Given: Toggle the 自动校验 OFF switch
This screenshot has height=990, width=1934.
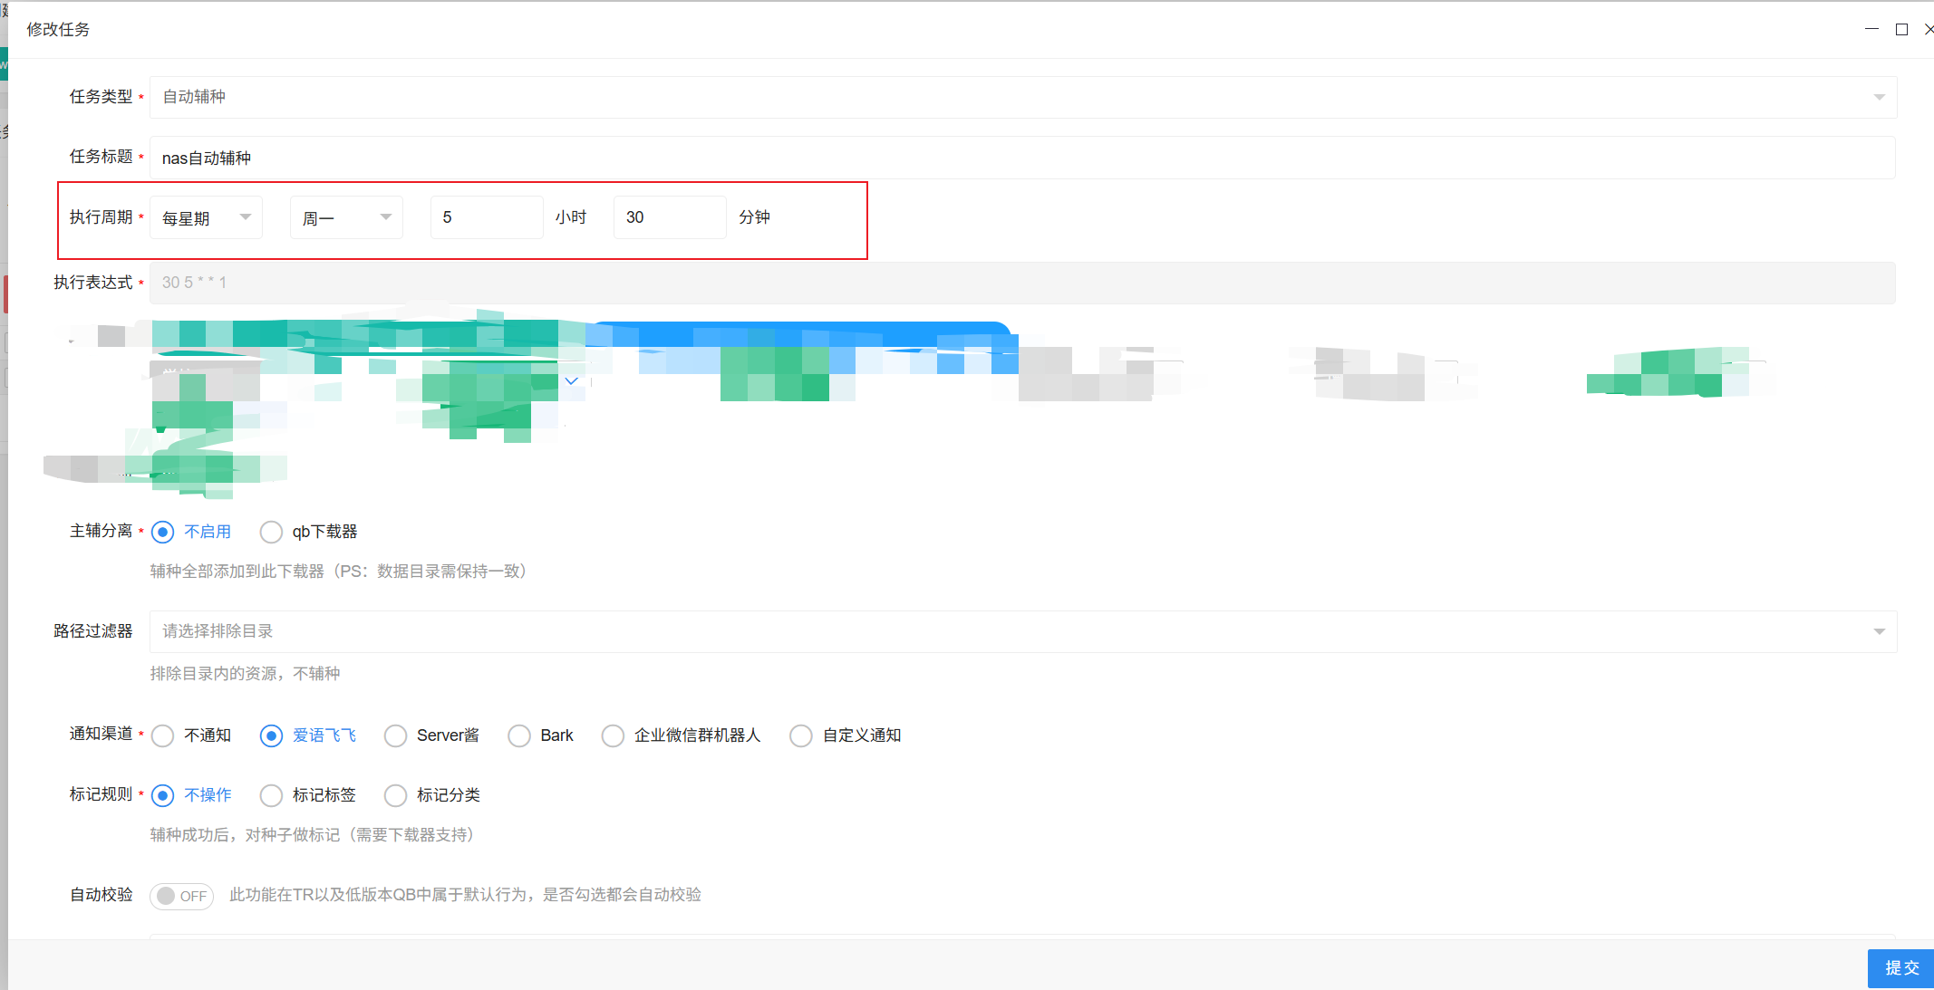Looking at the screenshot, I should coord(181,896).
